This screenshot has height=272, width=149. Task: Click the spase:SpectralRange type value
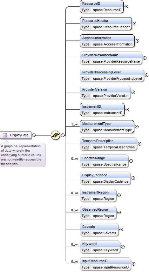110,165
